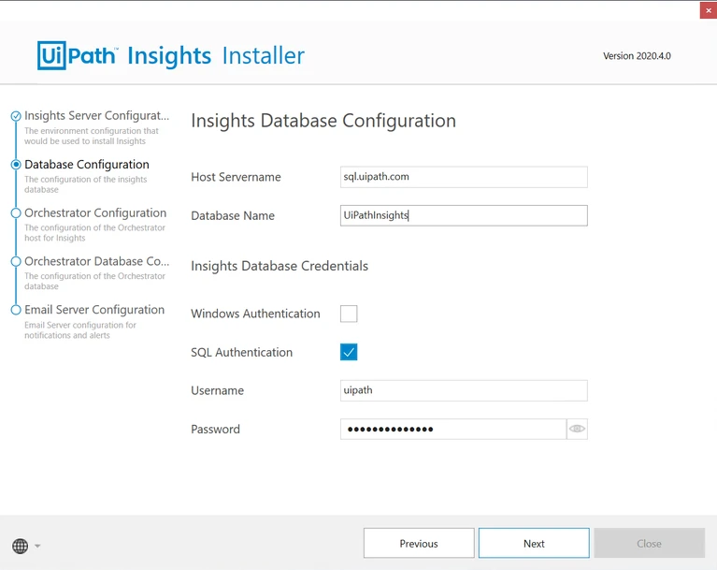The height and width of the screenshot is (570, 717).
Task: Click 'The configuration of the Orchestrator database' description
Action: click(94, 281)
